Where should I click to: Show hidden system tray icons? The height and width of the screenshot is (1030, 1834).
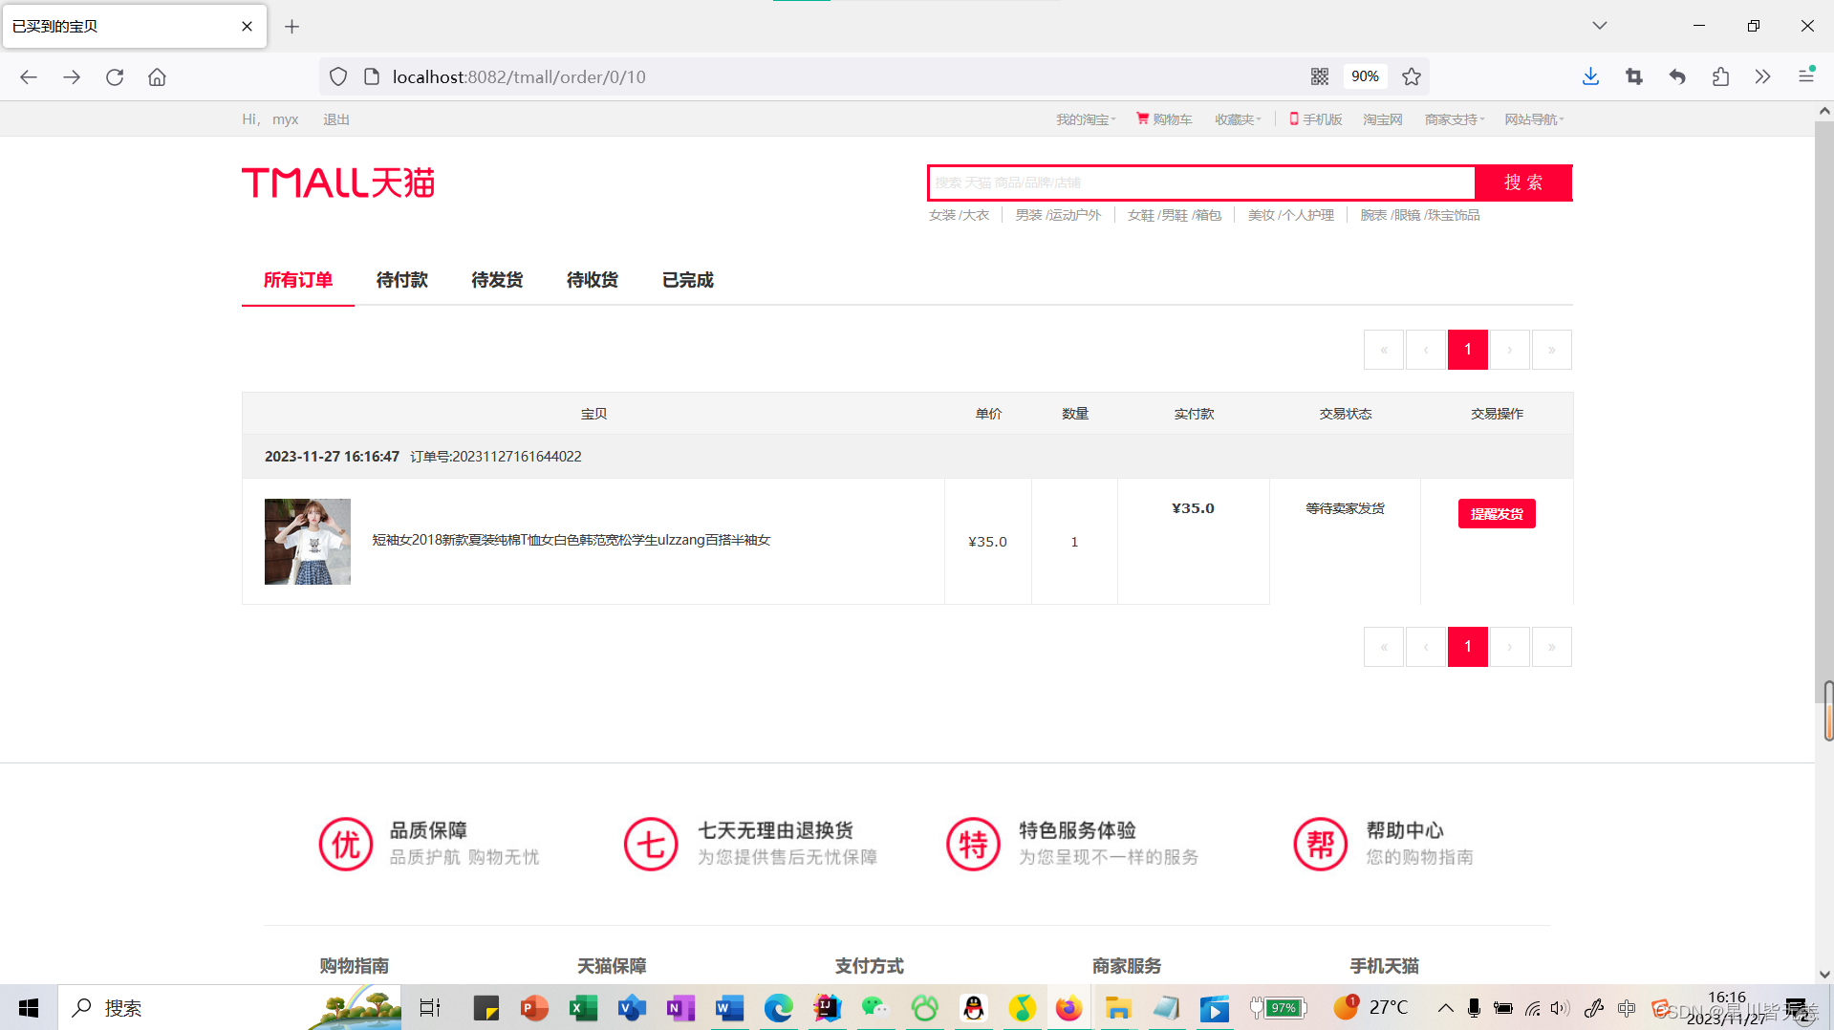pos(1445,1008)
